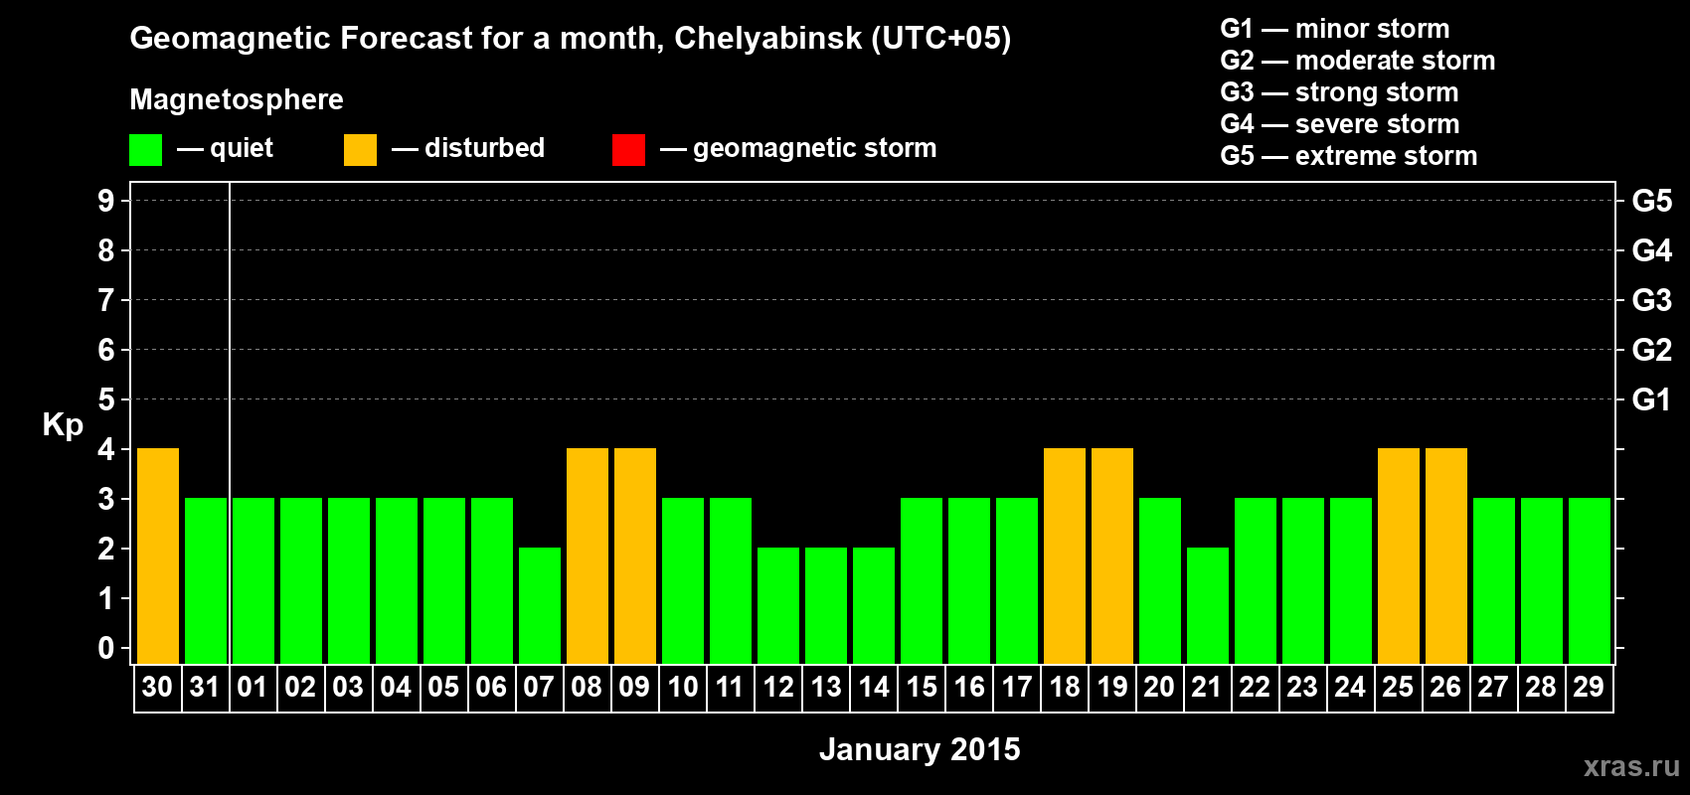Click date label 02 on the x-axis
Viewport: 1690px width, 795px height.
click(x=300, y=688)
